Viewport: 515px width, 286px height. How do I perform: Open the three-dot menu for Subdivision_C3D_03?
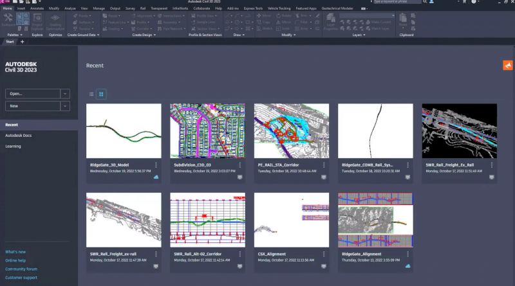239,165
